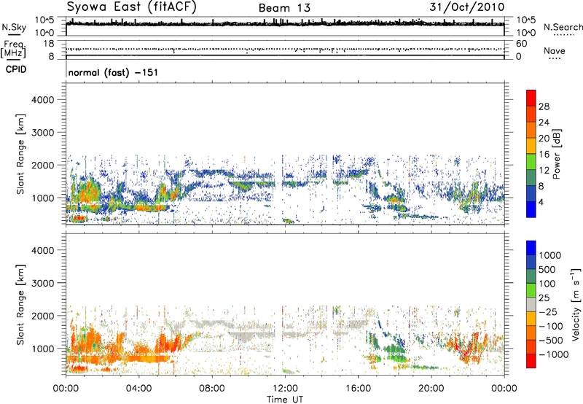The width and height of the screenshot is (583, 404).
Task: Click the dotted line sample under "N.Search"
Action: [x=564, y=35]
